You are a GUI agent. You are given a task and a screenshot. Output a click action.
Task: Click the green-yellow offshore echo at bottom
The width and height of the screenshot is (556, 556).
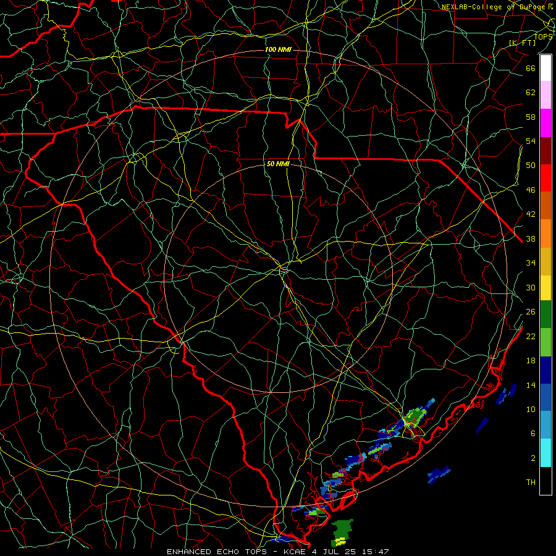[x=342, y=532]
